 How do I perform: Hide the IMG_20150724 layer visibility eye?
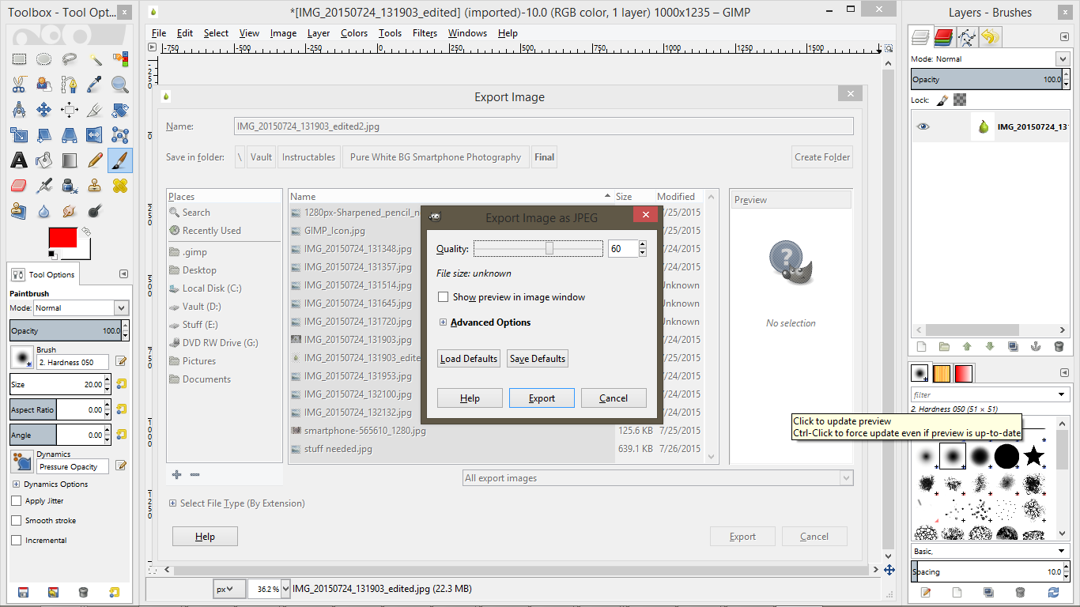[x=922, y=126]
